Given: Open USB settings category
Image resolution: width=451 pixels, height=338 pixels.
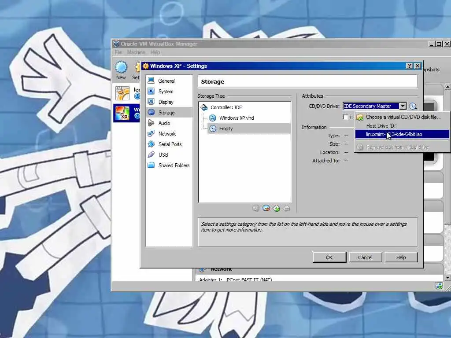Looking at the screenshot, I should coord(169,154).
